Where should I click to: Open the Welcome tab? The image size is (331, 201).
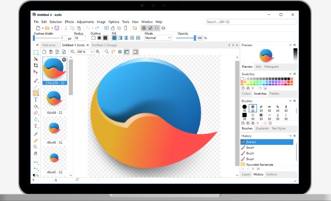pos(49,45)
